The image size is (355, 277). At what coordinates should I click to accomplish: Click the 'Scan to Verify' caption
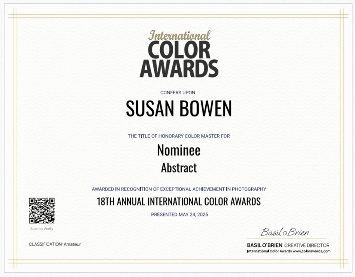click(x=42, y=229)
